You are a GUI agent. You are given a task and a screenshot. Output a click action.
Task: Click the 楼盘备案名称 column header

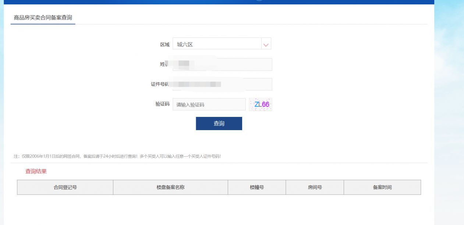170,187
